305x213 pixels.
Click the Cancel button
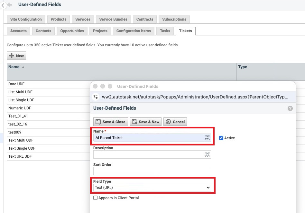pos(175,122)
